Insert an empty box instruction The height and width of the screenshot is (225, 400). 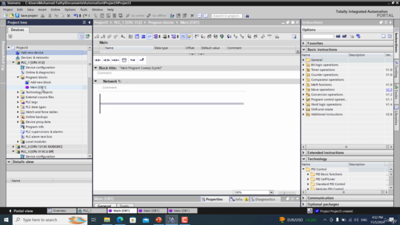pos(124,60)
